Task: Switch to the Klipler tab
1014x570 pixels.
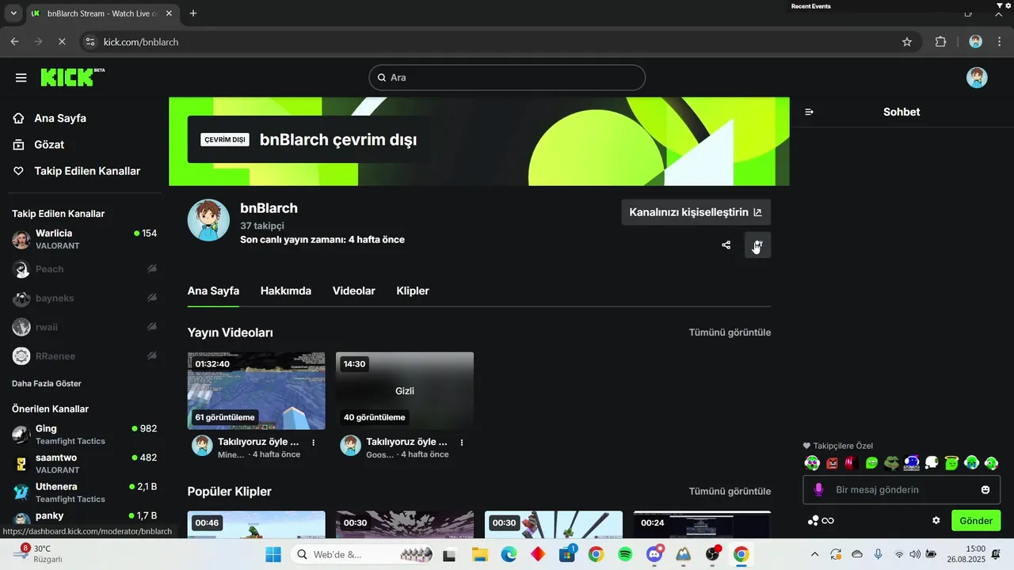Action: click(413, 291)
